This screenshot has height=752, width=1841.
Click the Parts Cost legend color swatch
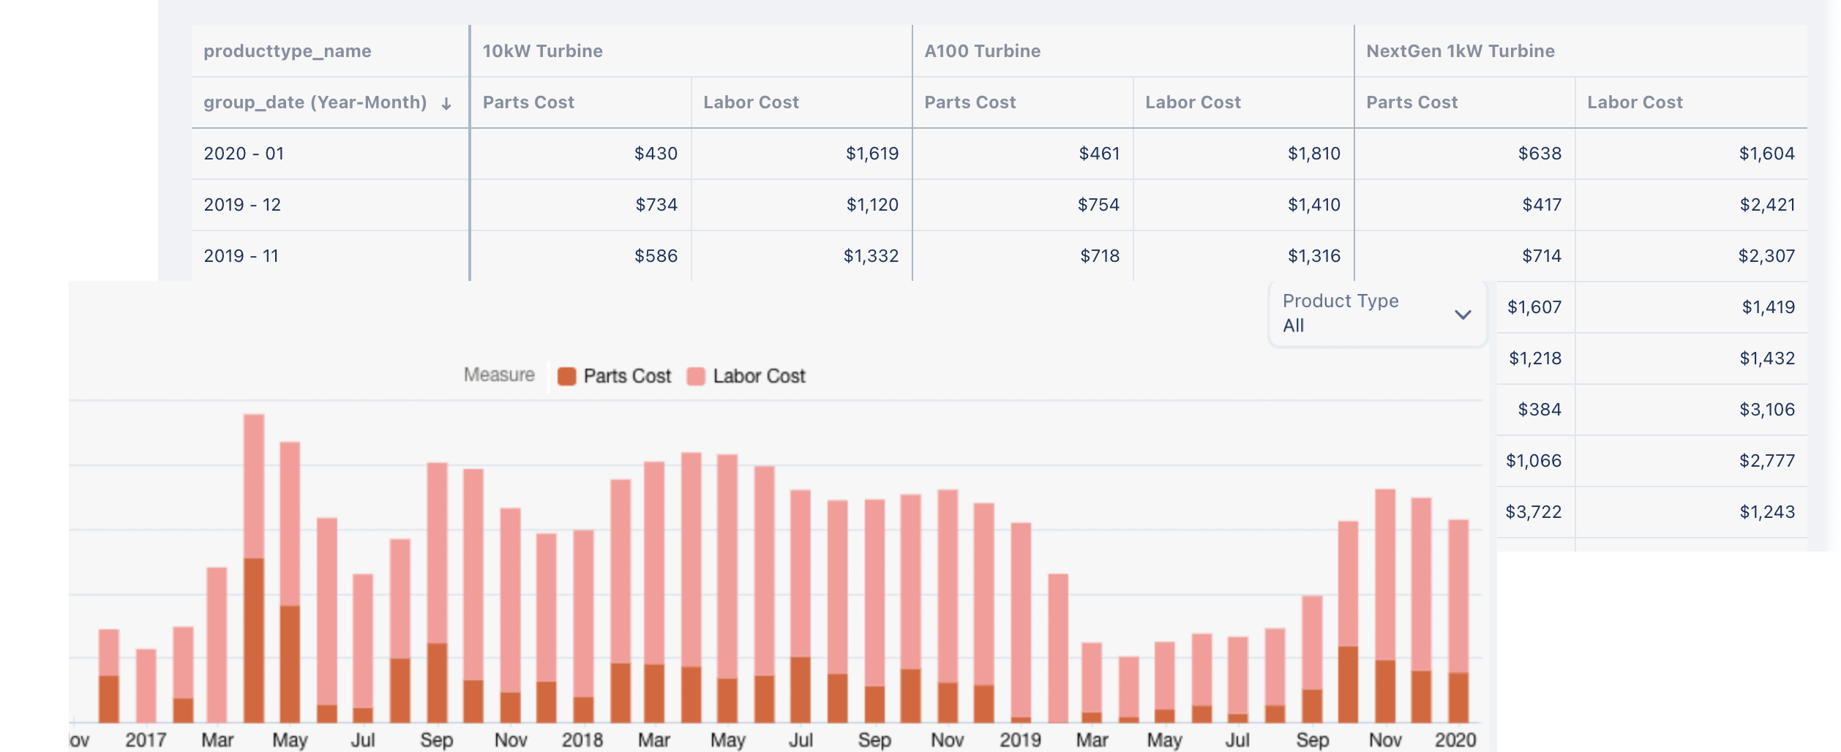pos(566,376)
